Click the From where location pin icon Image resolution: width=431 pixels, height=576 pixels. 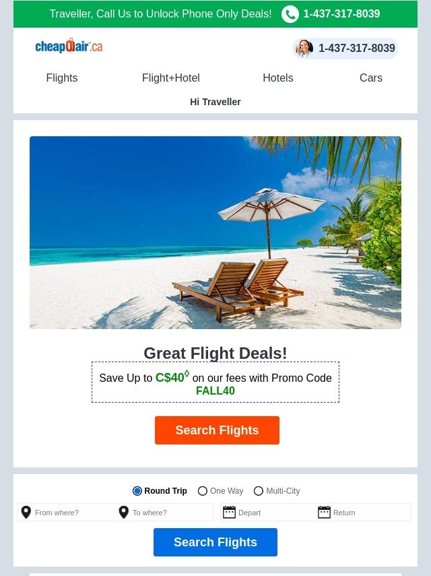(x=26, y=512)
